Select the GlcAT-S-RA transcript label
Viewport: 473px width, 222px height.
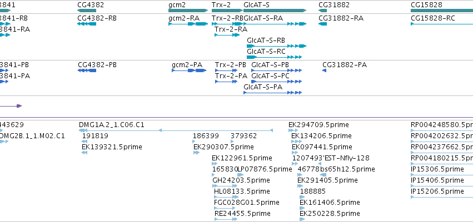263,18
